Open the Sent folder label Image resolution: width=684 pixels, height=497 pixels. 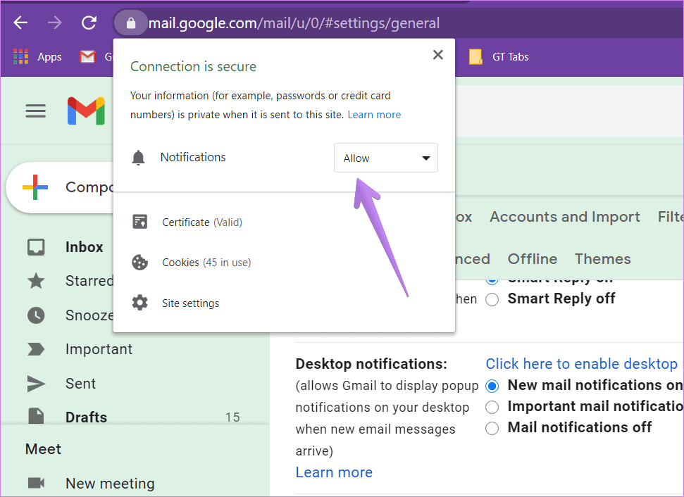pos(80,384)
